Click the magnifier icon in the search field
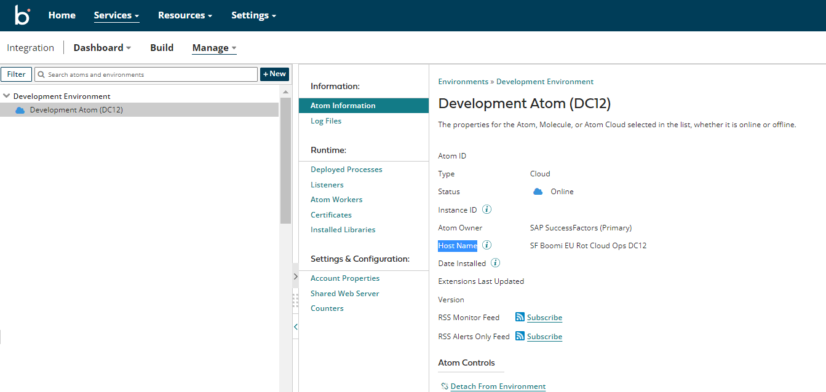 coord(41,74)
